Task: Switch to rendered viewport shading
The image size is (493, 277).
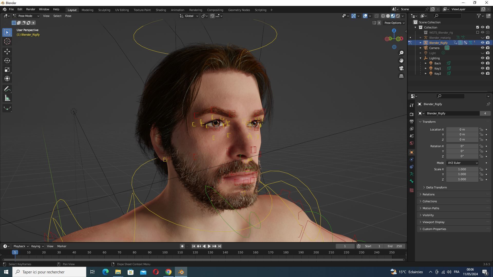Action: tap(398, 16)
